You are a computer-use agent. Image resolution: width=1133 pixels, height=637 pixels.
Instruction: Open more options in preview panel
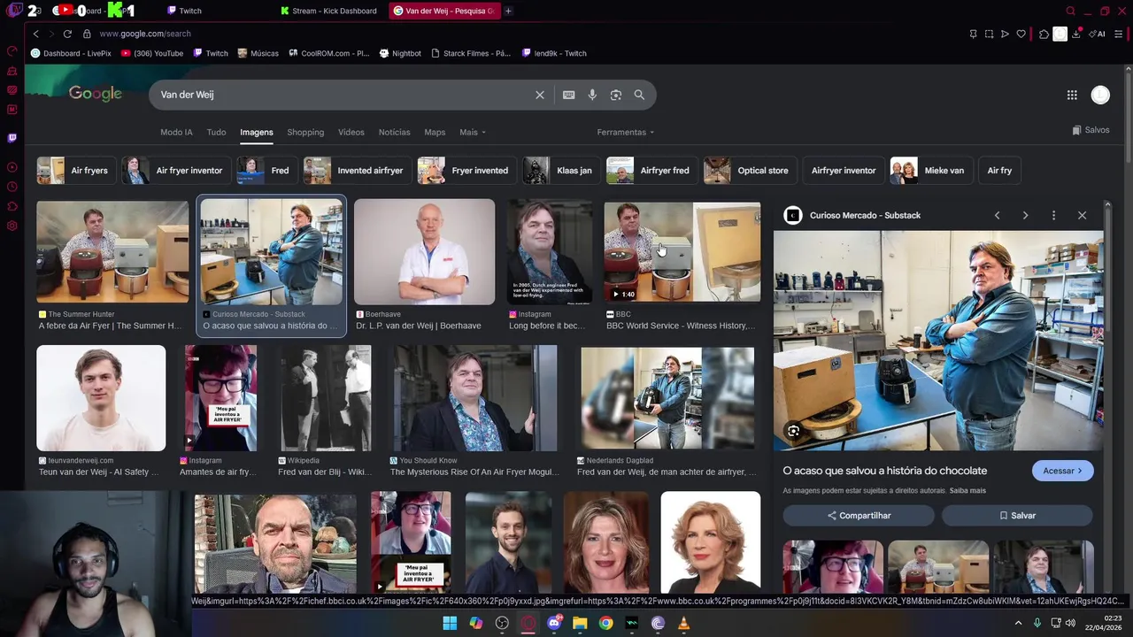(1053, 215)
